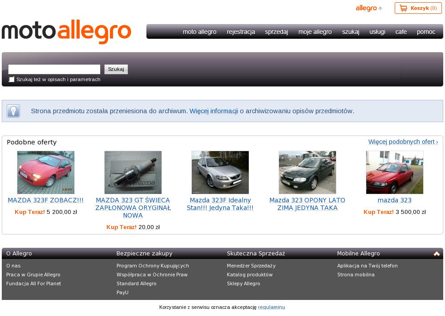The width and height of the screenshot is (445, 316).
Task: Open the red Mazda 323F ZOBACZ thumbnail
Action: tap(46, 172)
